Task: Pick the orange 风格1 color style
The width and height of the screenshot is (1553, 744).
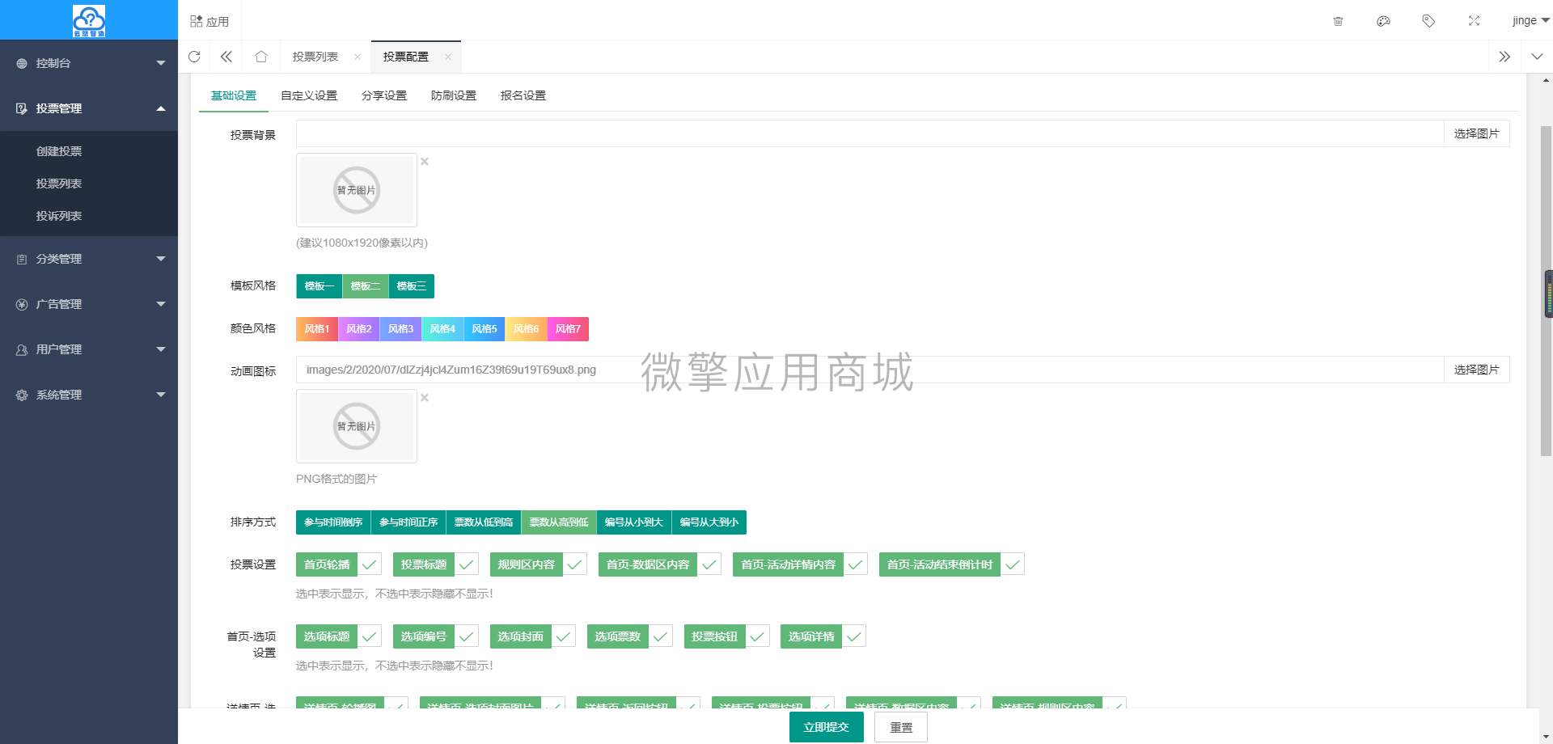Action: click(x=317, y=329)
